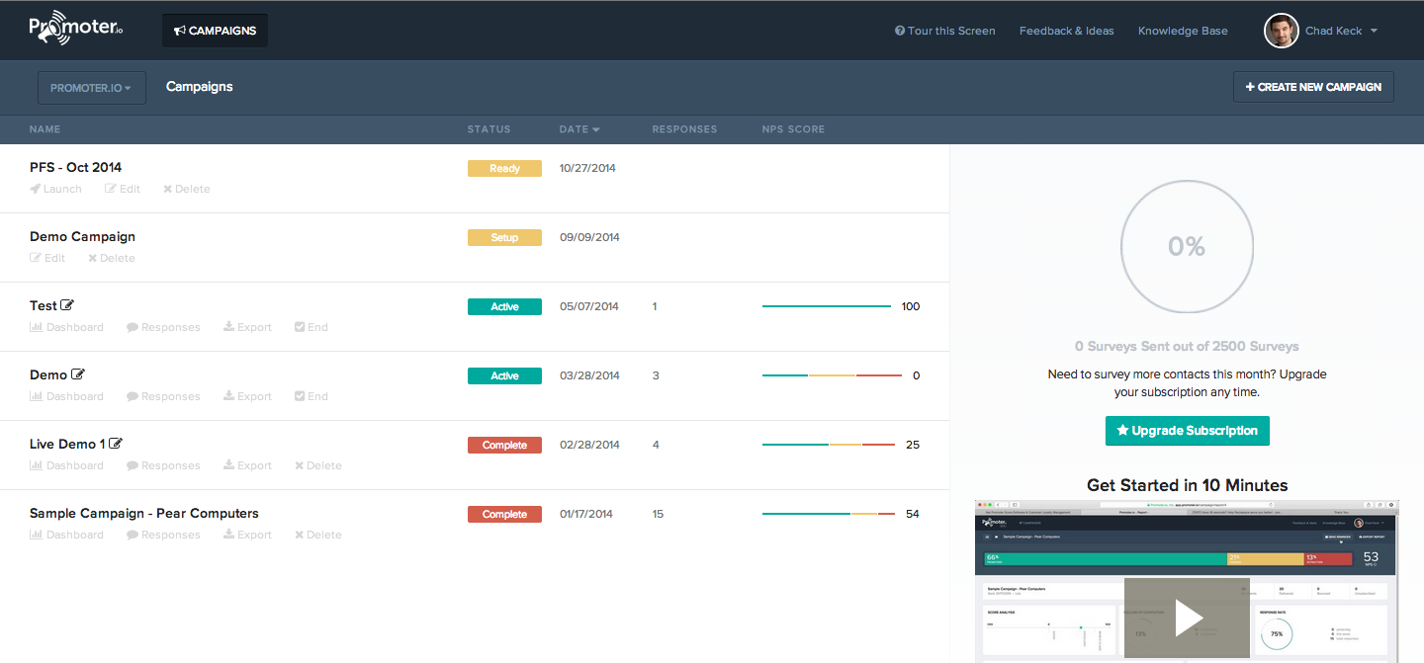Click the Upgrade Subscription button
Image resolution: width=1424 pixels, height=663 pixels.
(1187, 431)
